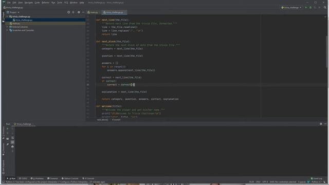Open the Python Console tool window button
Viewport: 329px width, 185px height.
coord(70,178)
